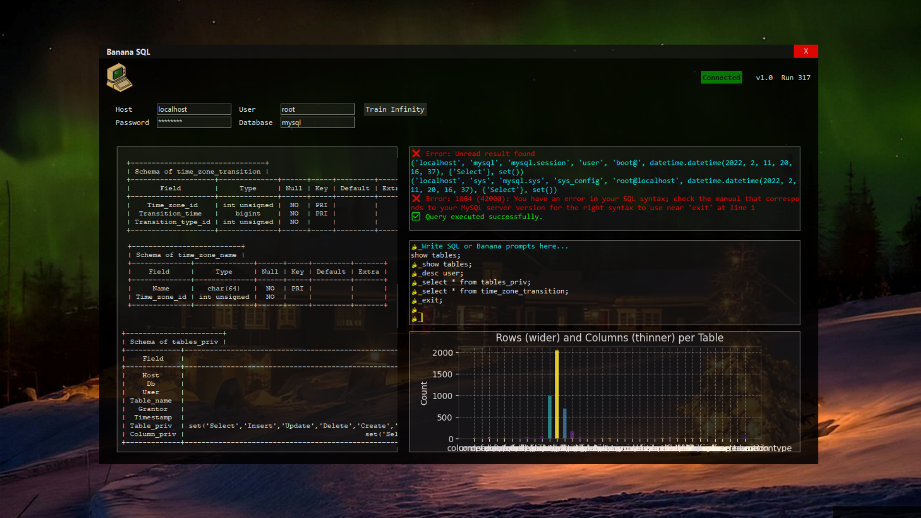
Task: Focus the Database input field
Action: [317, 122]
